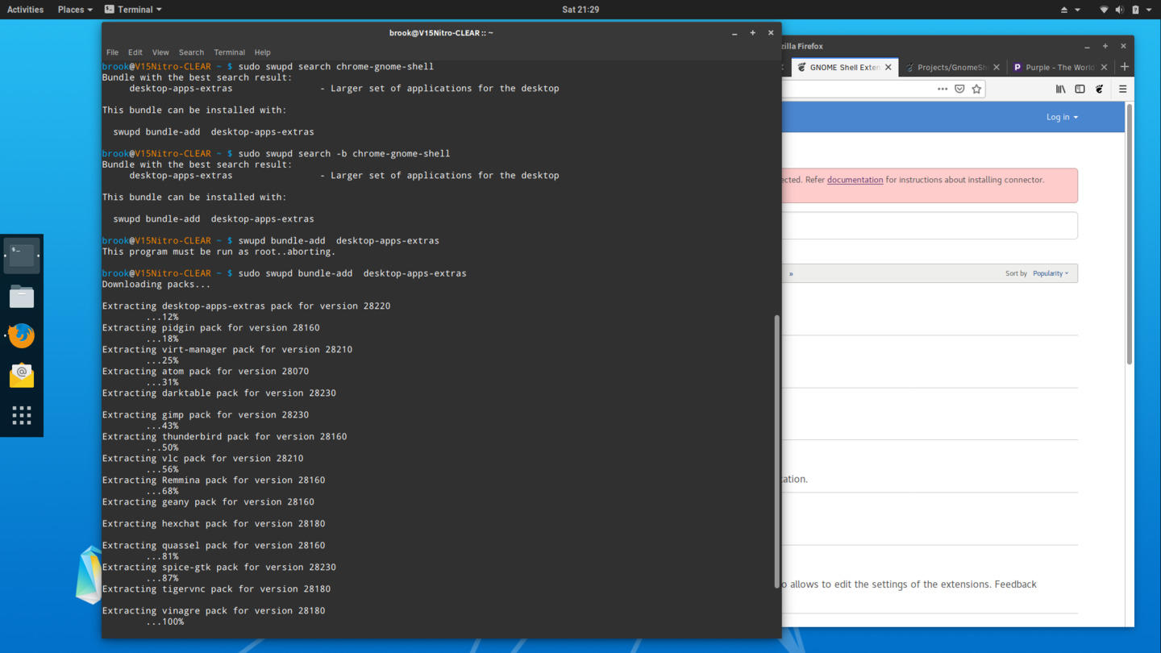Save page to Pocket in Firefox
This screenshot has height=653, width=1161.
tap(959, 89)
